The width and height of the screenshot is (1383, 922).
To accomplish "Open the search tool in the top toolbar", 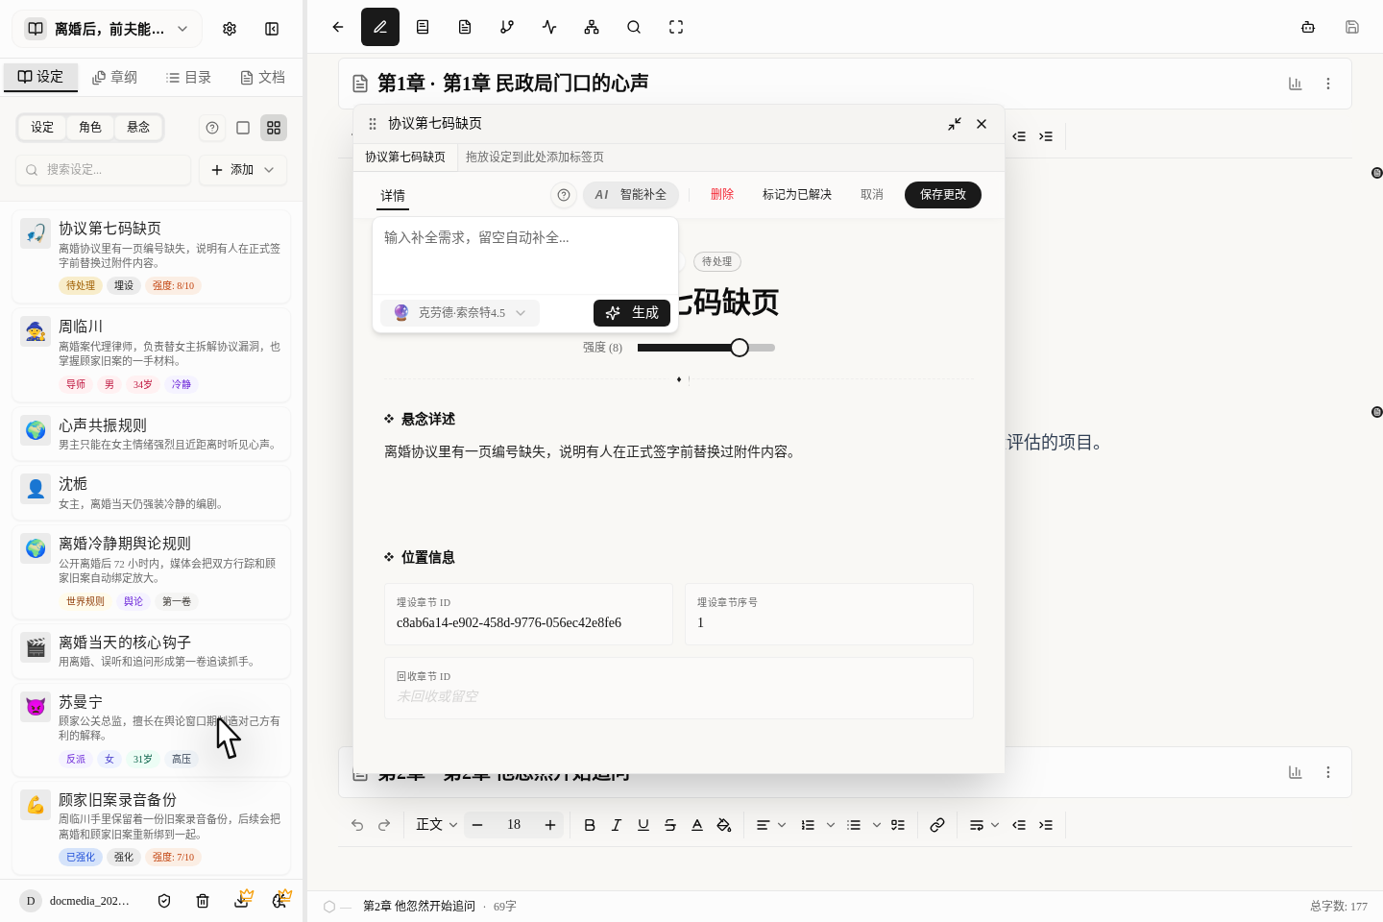I will (634, 27).
